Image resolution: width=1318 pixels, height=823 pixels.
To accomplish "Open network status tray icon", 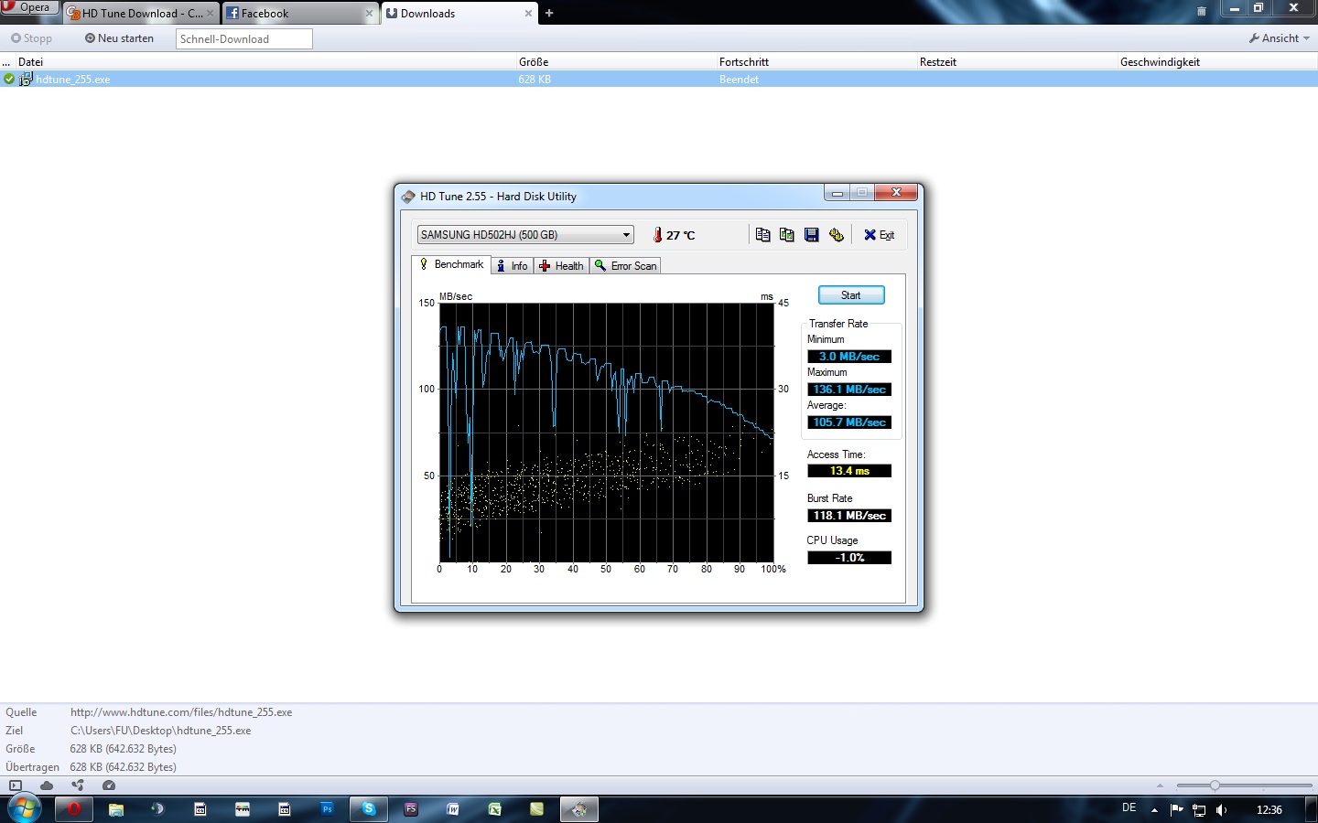I will pos(1199,810).
